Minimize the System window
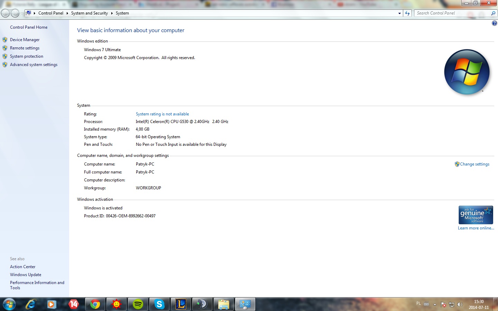Screen dimensions: 498x311 pos(467,3)
